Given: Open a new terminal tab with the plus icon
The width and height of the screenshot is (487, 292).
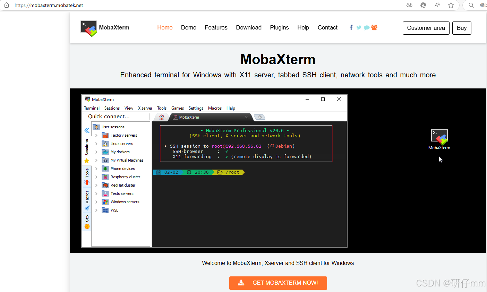Looking at the screenshot, I should [259, 117].
